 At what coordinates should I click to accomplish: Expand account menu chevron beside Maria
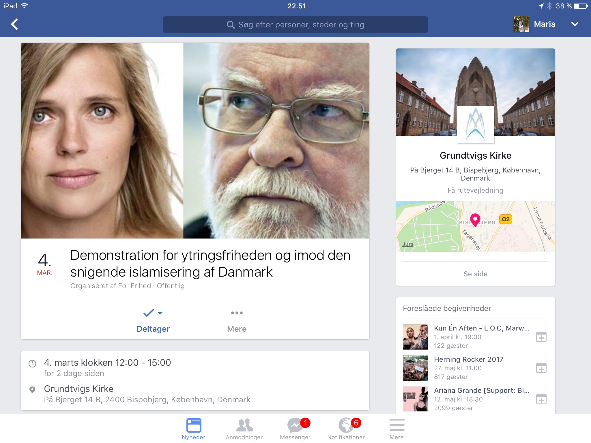575,24
